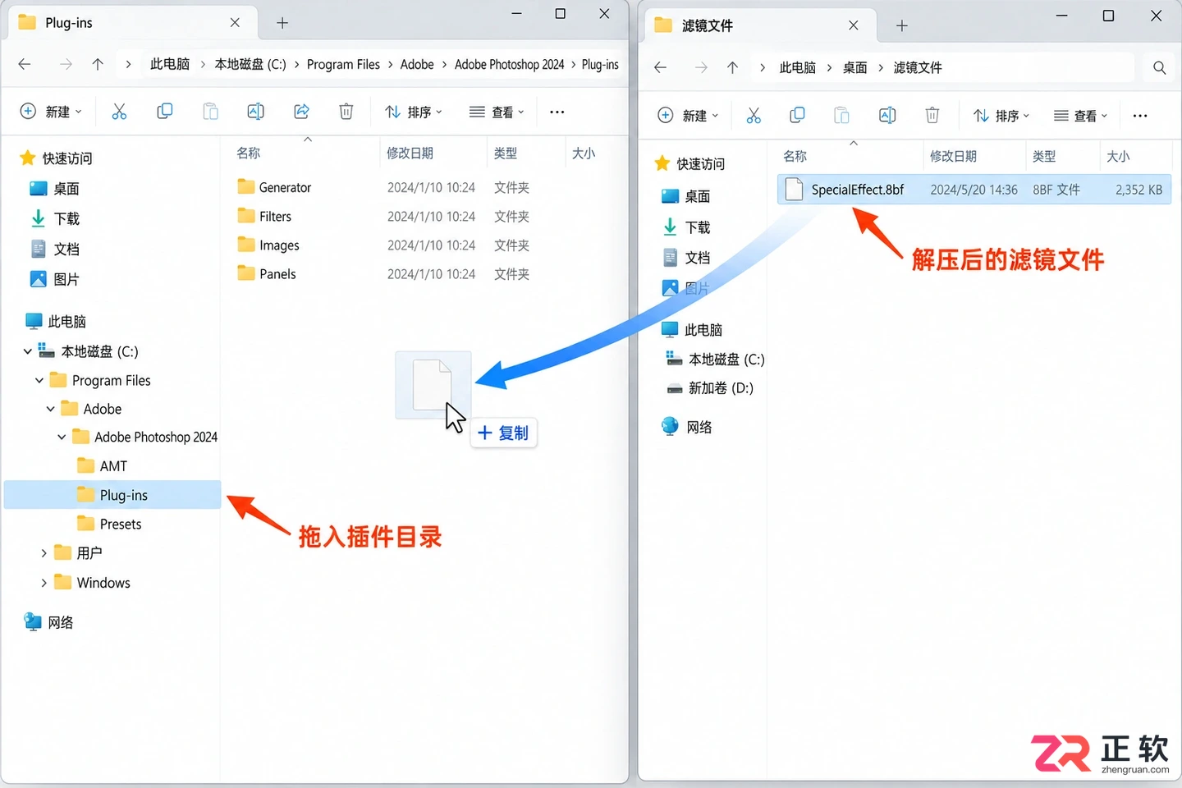This screenshot has height=788, width=1182.
Task: Open 排序 sort dropdown in Plug-ins window
Action: pos(415,112)
